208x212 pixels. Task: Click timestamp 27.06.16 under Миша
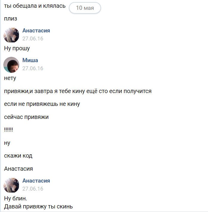coord(33,68)
